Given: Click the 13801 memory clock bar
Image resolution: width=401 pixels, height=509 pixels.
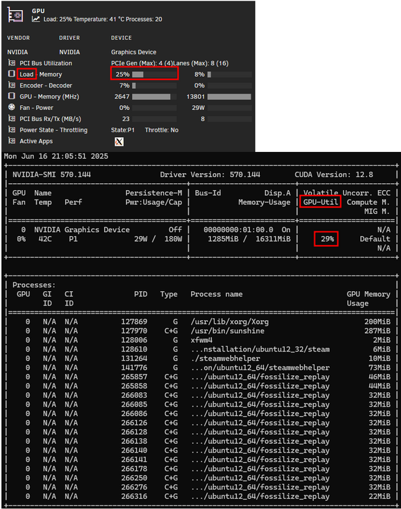Looking at the screenshot, I should tap(230, 97).
